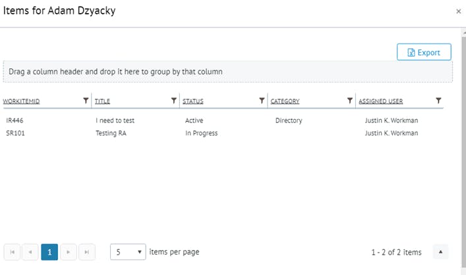Open filter for Title column
The width and height of the screenshot is (466, 275).
coord(174,101)
